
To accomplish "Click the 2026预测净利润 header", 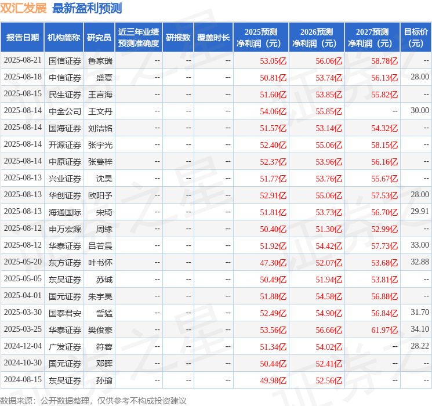I will coord(317,38).
